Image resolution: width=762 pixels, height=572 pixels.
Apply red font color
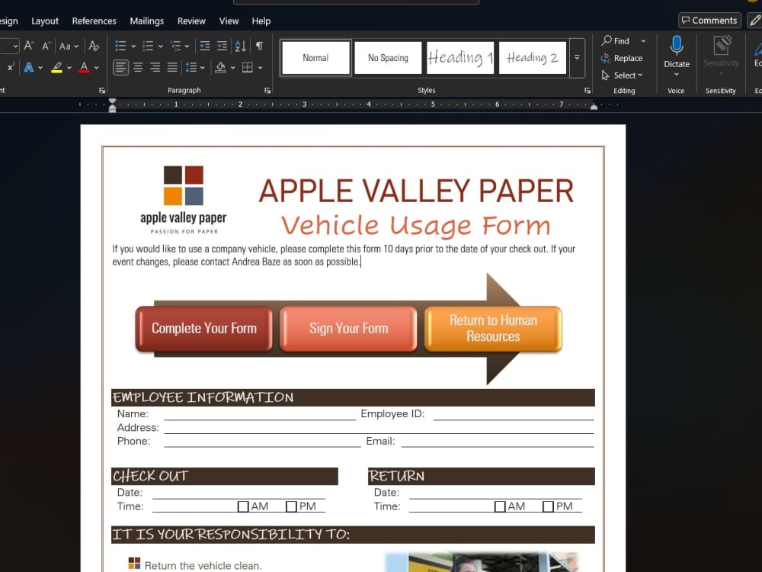pyautogui.click(x=84, y=67)
